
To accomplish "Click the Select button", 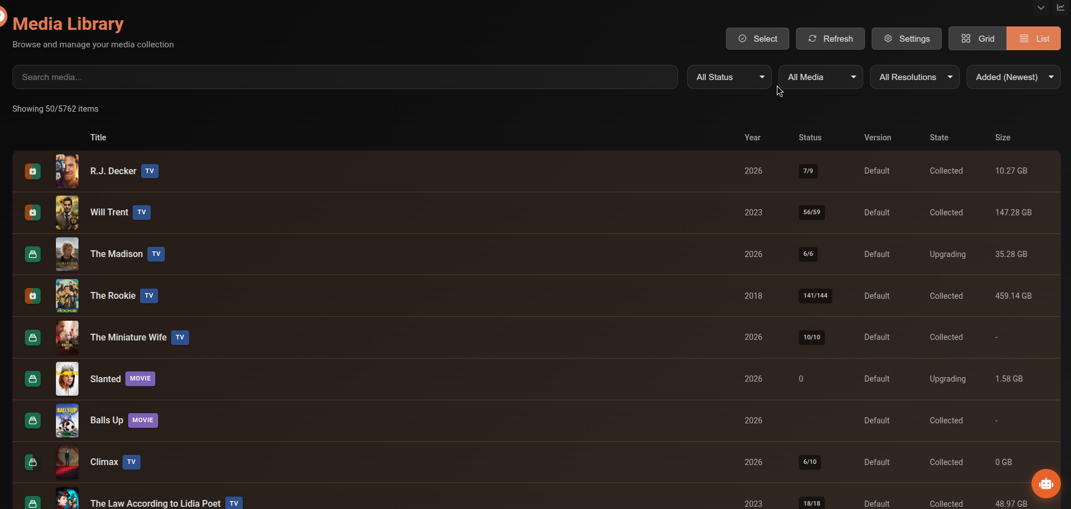I will [757, 39].
